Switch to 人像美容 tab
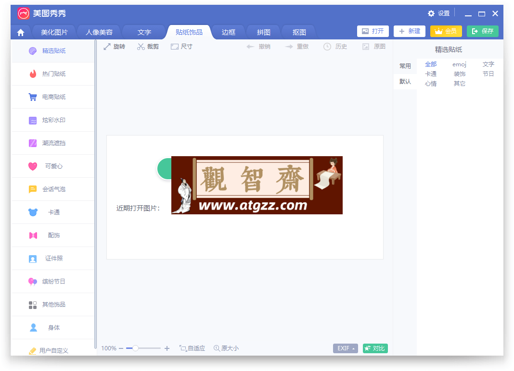 pos(99,32)
